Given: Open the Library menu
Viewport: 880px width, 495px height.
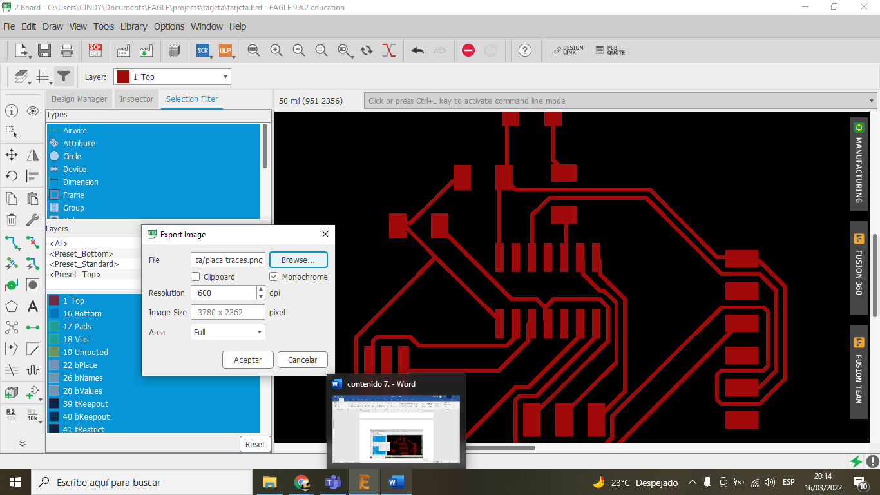Looking at the screenshot, I should 133,26.
